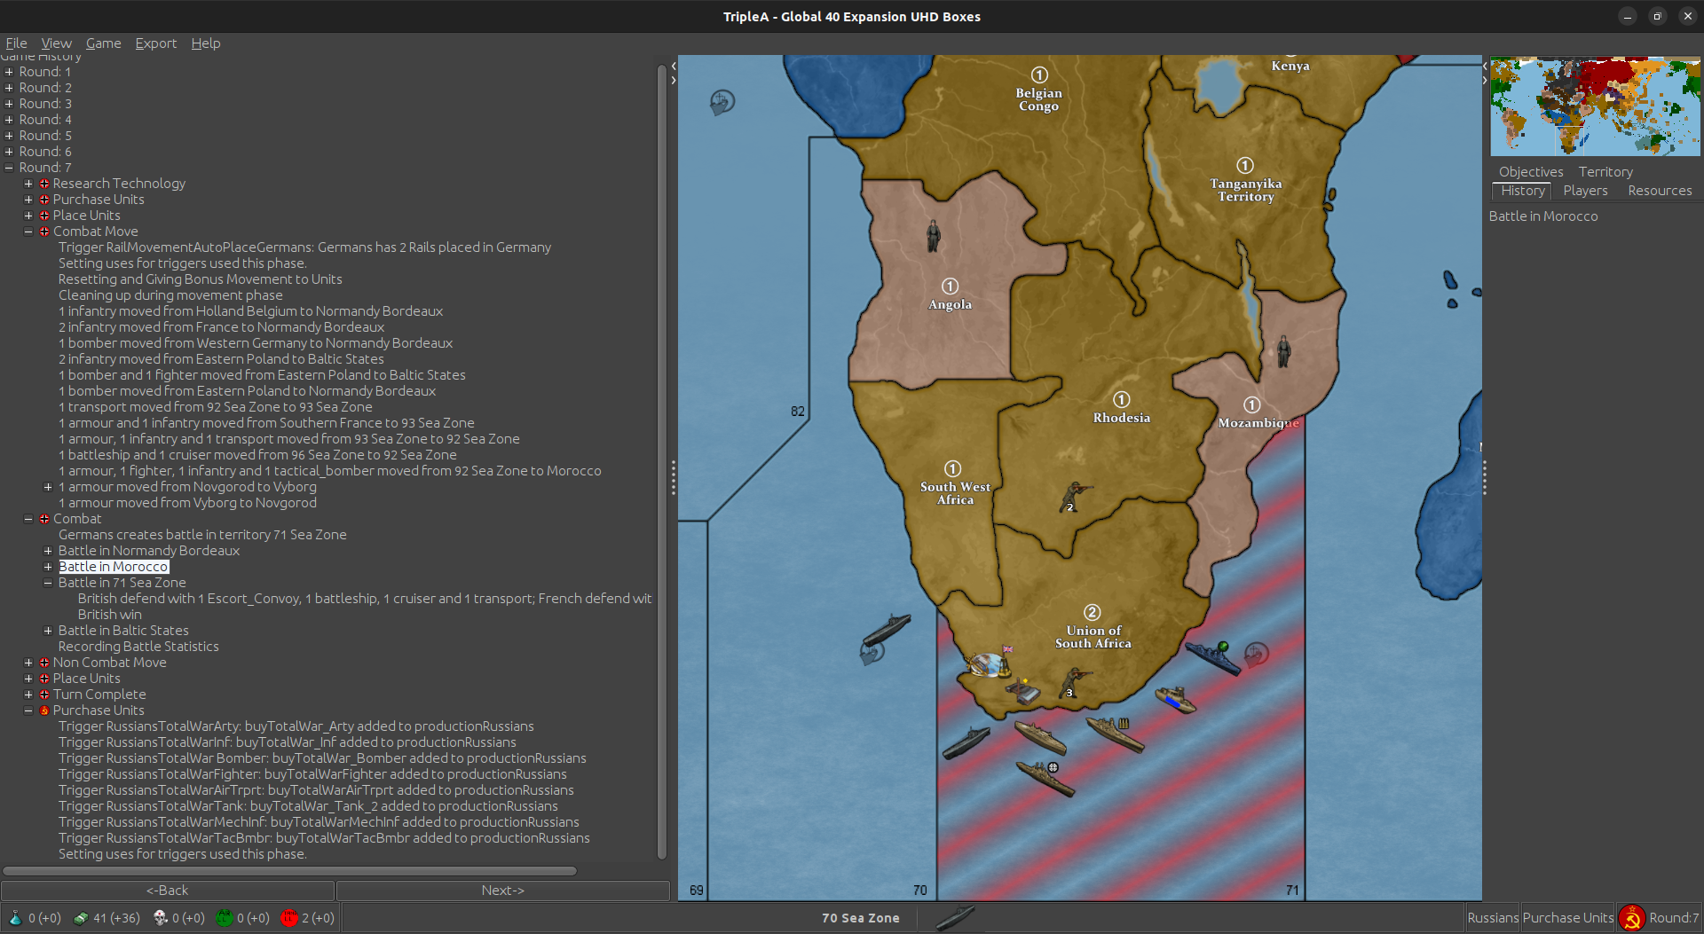1704x934 pixels.
Task: Select '1 armour moved from Vyborg to Novgorod'
Action: coord(187,503)
